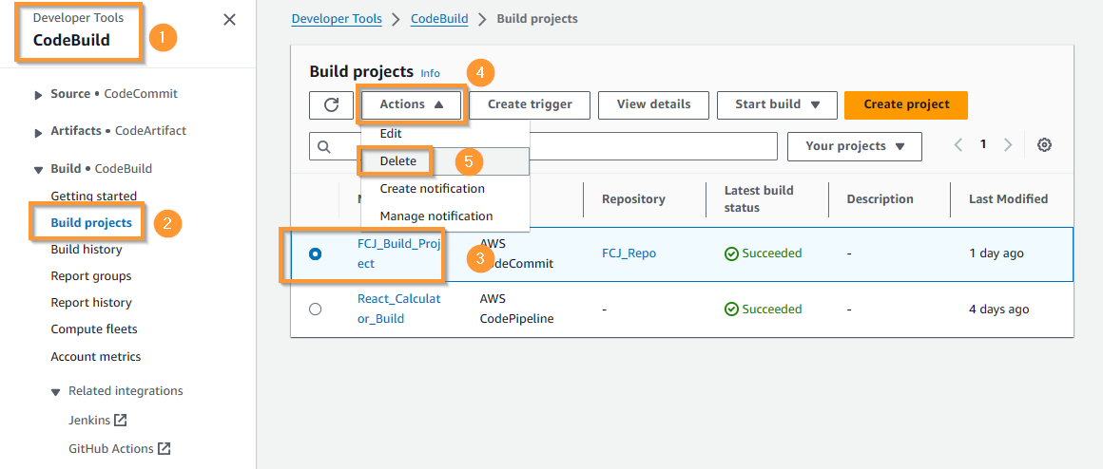The image size is (1103, 469).
Task: Click the search magnifier icon
Action: tap(324, 147)
